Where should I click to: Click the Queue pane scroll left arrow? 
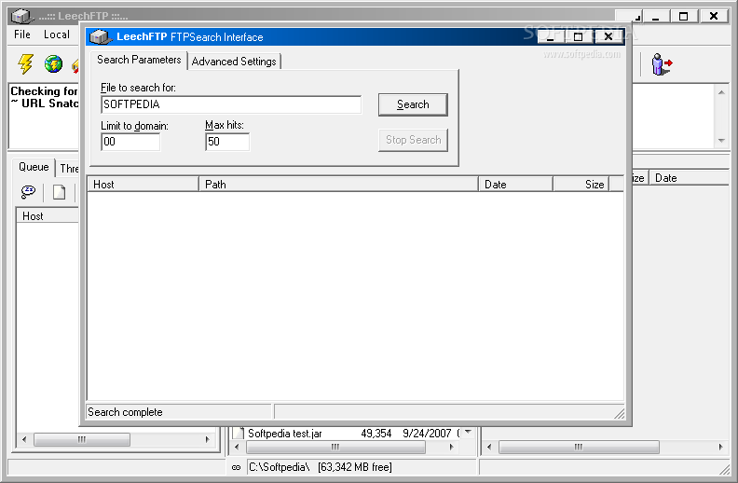(24, 440)
